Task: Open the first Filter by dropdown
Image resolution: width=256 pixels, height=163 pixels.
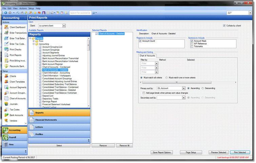Action: click(x=156, y=64)
